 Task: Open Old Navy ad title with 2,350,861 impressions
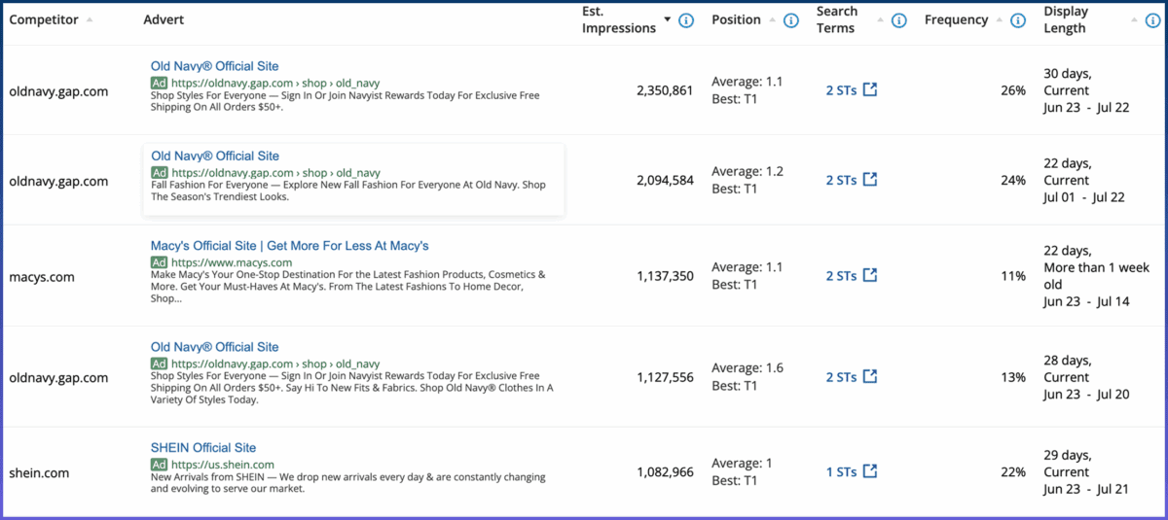(214, 66)
